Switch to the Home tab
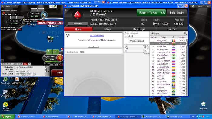The height and width of the screenshot is (119, 212). pos(78,29)
